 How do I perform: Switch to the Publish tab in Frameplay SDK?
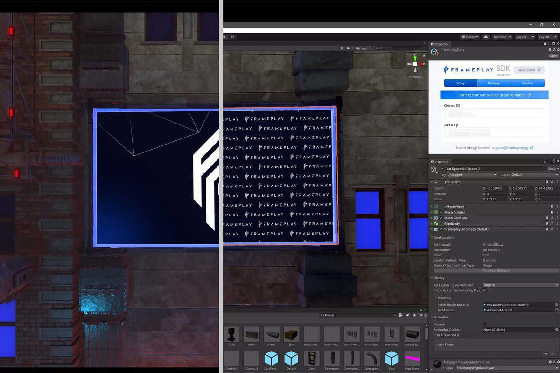pyautogui.click(x=527, y=83)
